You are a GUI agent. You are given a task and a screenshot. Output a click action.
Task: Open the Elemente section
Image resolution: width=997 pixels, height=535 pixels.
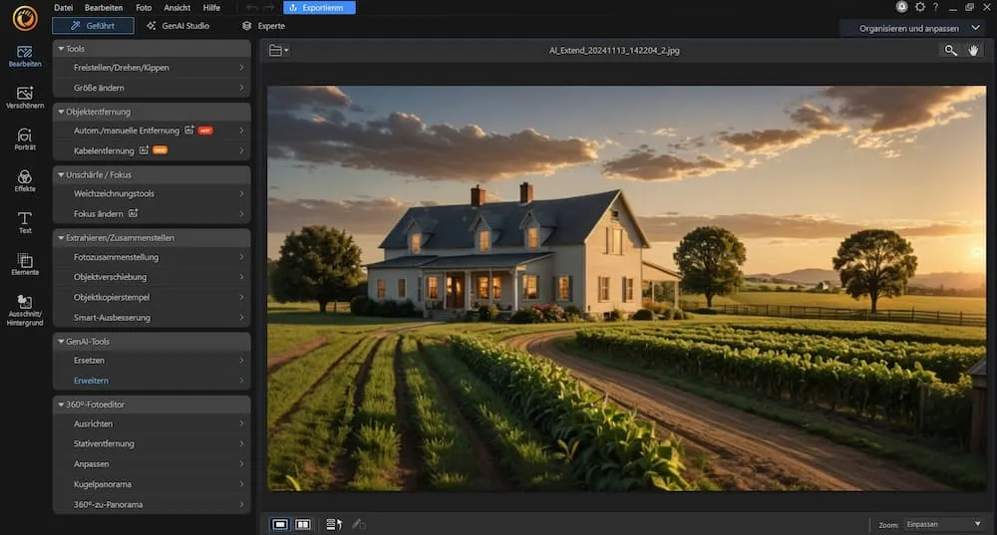click(24, 264)
